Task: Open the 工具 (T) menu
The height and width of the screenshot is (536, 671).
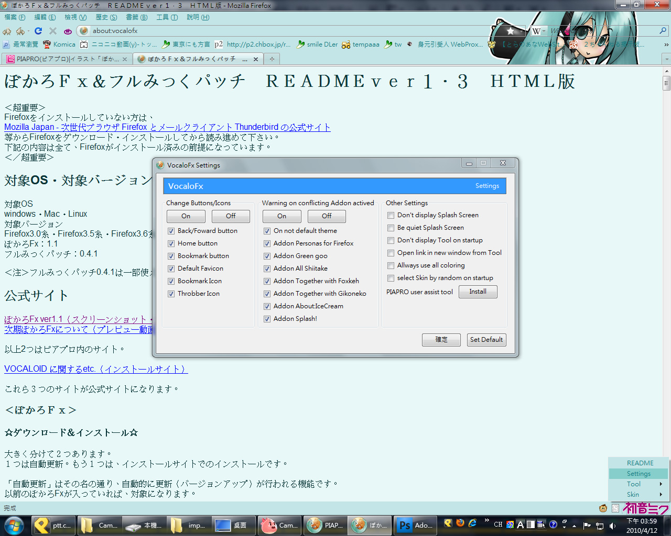Action: click(167, 17)
